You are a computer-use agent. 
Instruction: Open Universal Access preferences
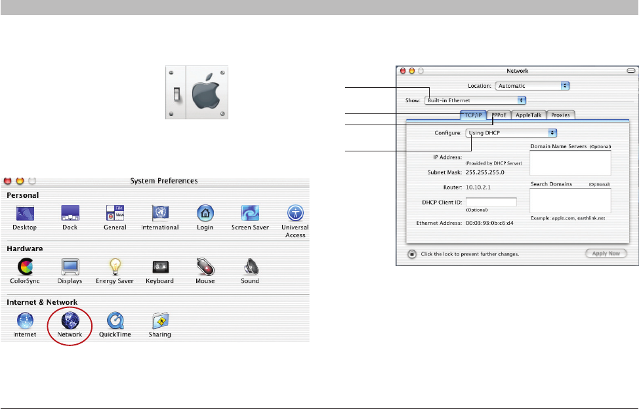click(295, 214)
